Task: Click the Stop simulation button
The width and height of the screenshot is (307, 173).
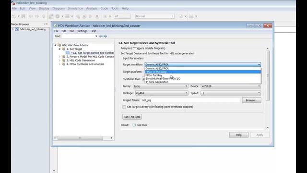Action: tap(97, 16)
